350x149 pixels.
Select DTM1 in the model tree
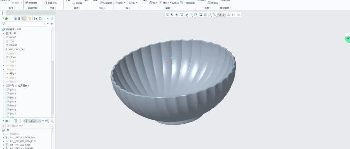[x=13, y=57]
